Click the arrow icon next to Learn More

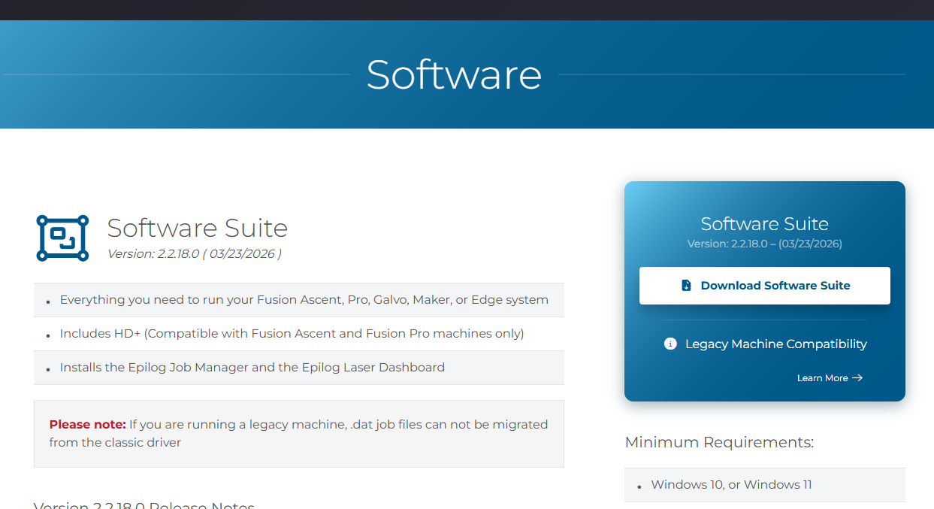tap(857, 378)
